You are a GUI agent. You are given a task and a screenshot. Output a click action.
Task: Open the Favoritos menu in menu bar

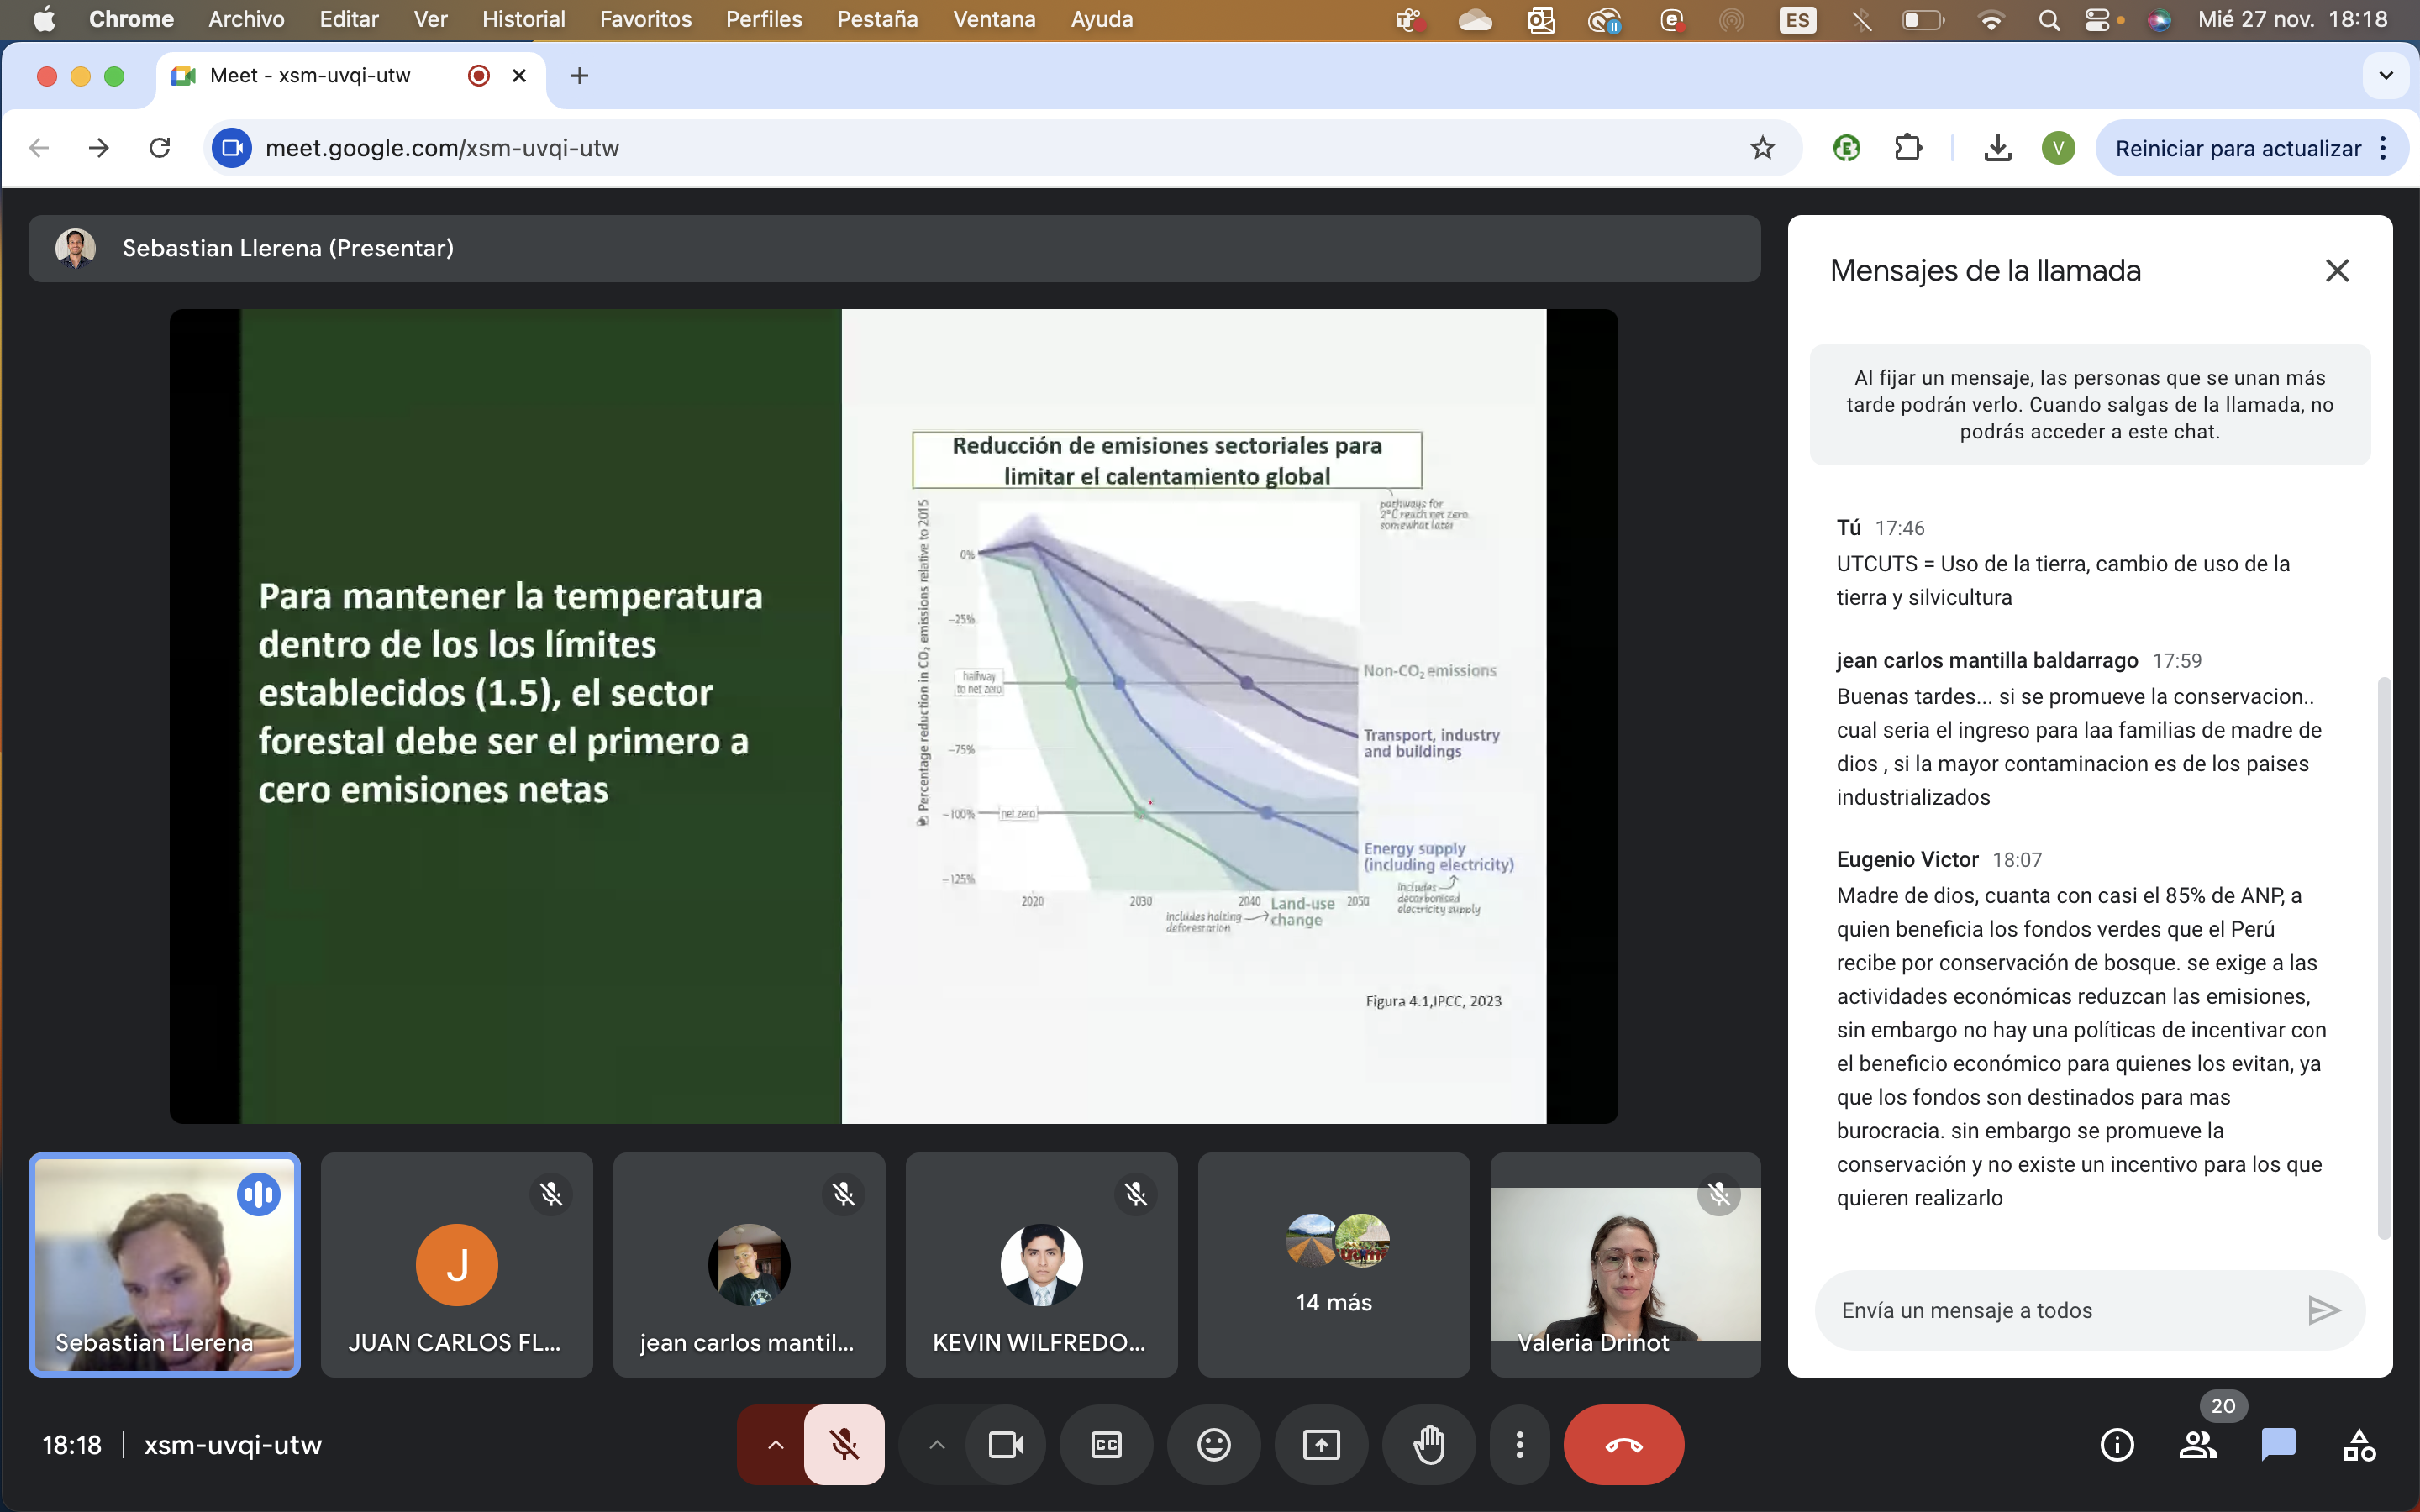[x=645, y=19]
